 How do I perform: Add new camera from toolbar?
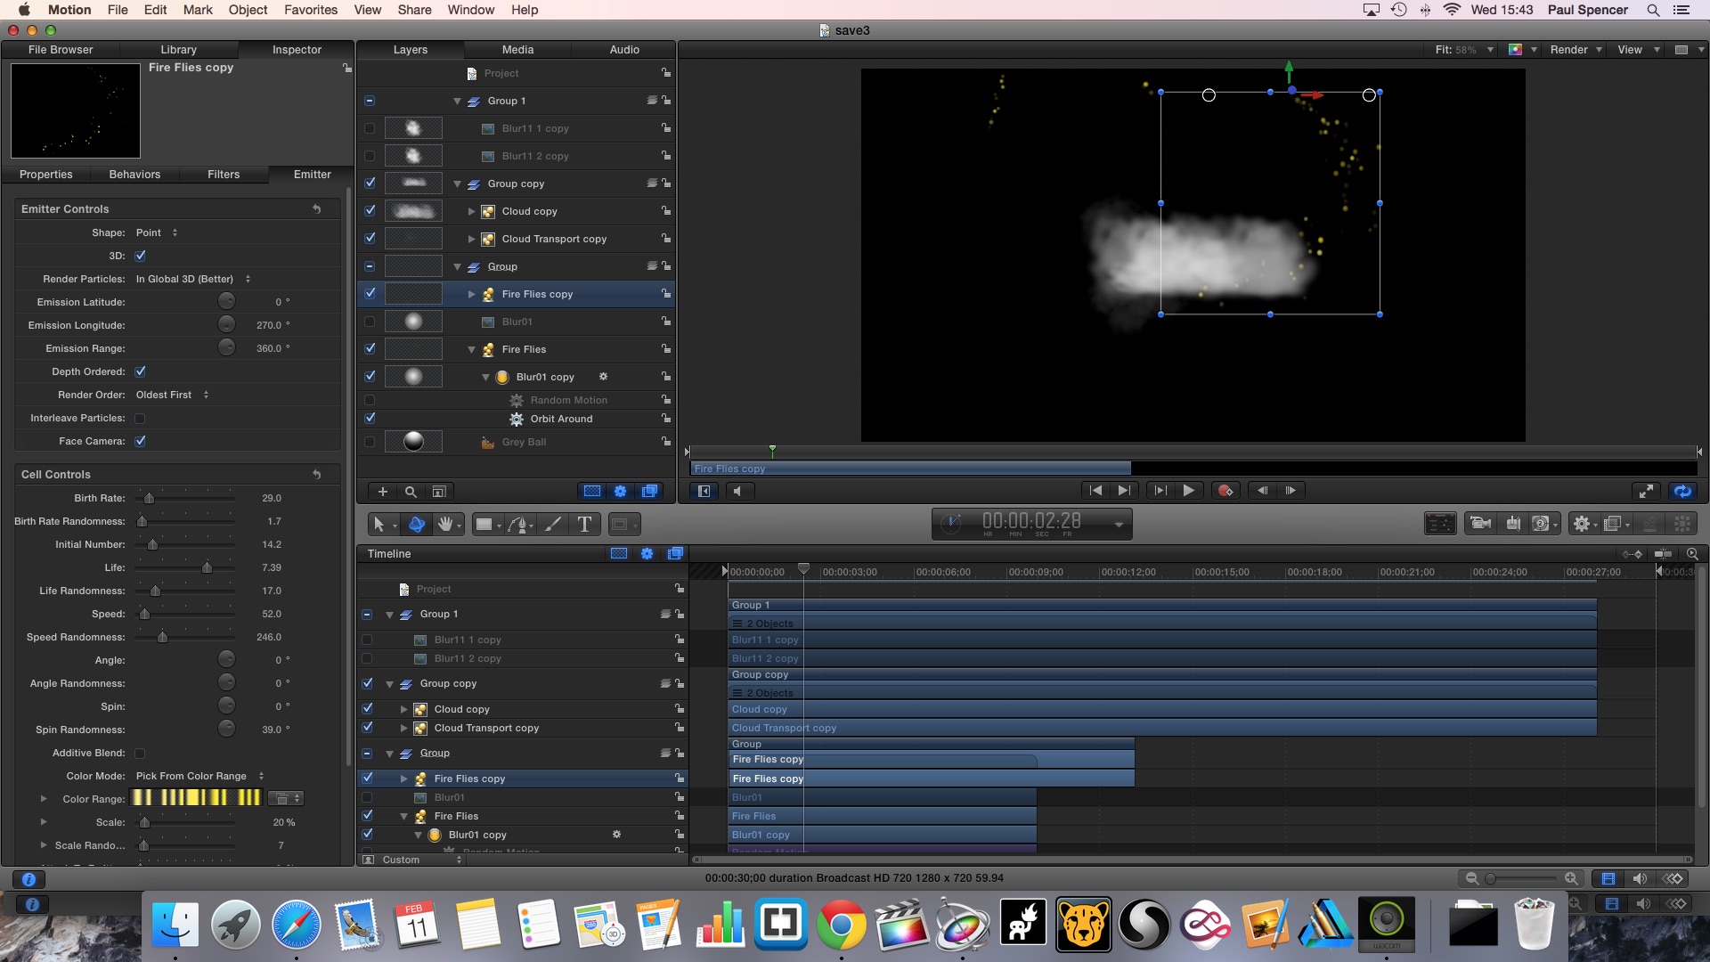pos(1480,524)
